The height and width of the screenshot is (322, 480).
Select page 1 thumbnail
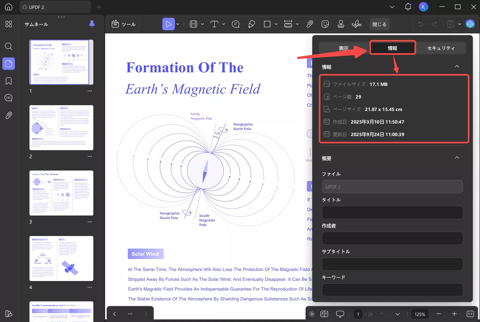point(61,62)
